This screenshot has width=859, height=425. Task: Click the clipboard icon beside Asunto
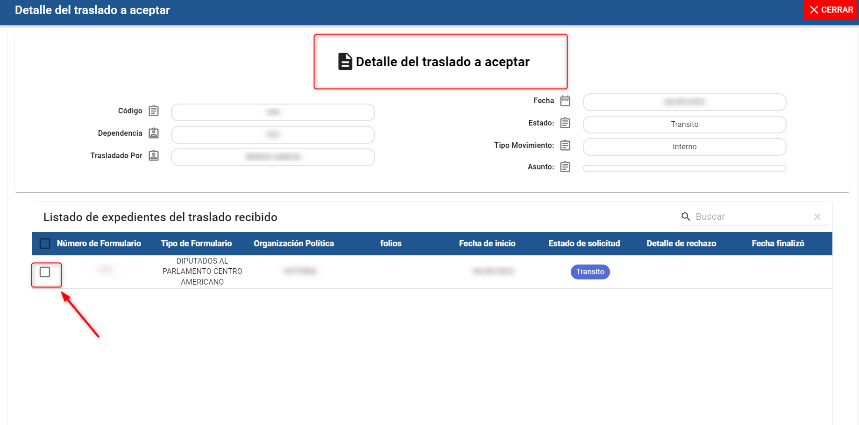(x=565, y=167)
